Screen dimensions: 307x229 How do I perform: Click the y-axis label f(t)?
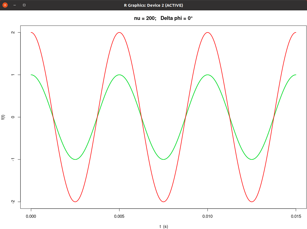coord(3,117)
